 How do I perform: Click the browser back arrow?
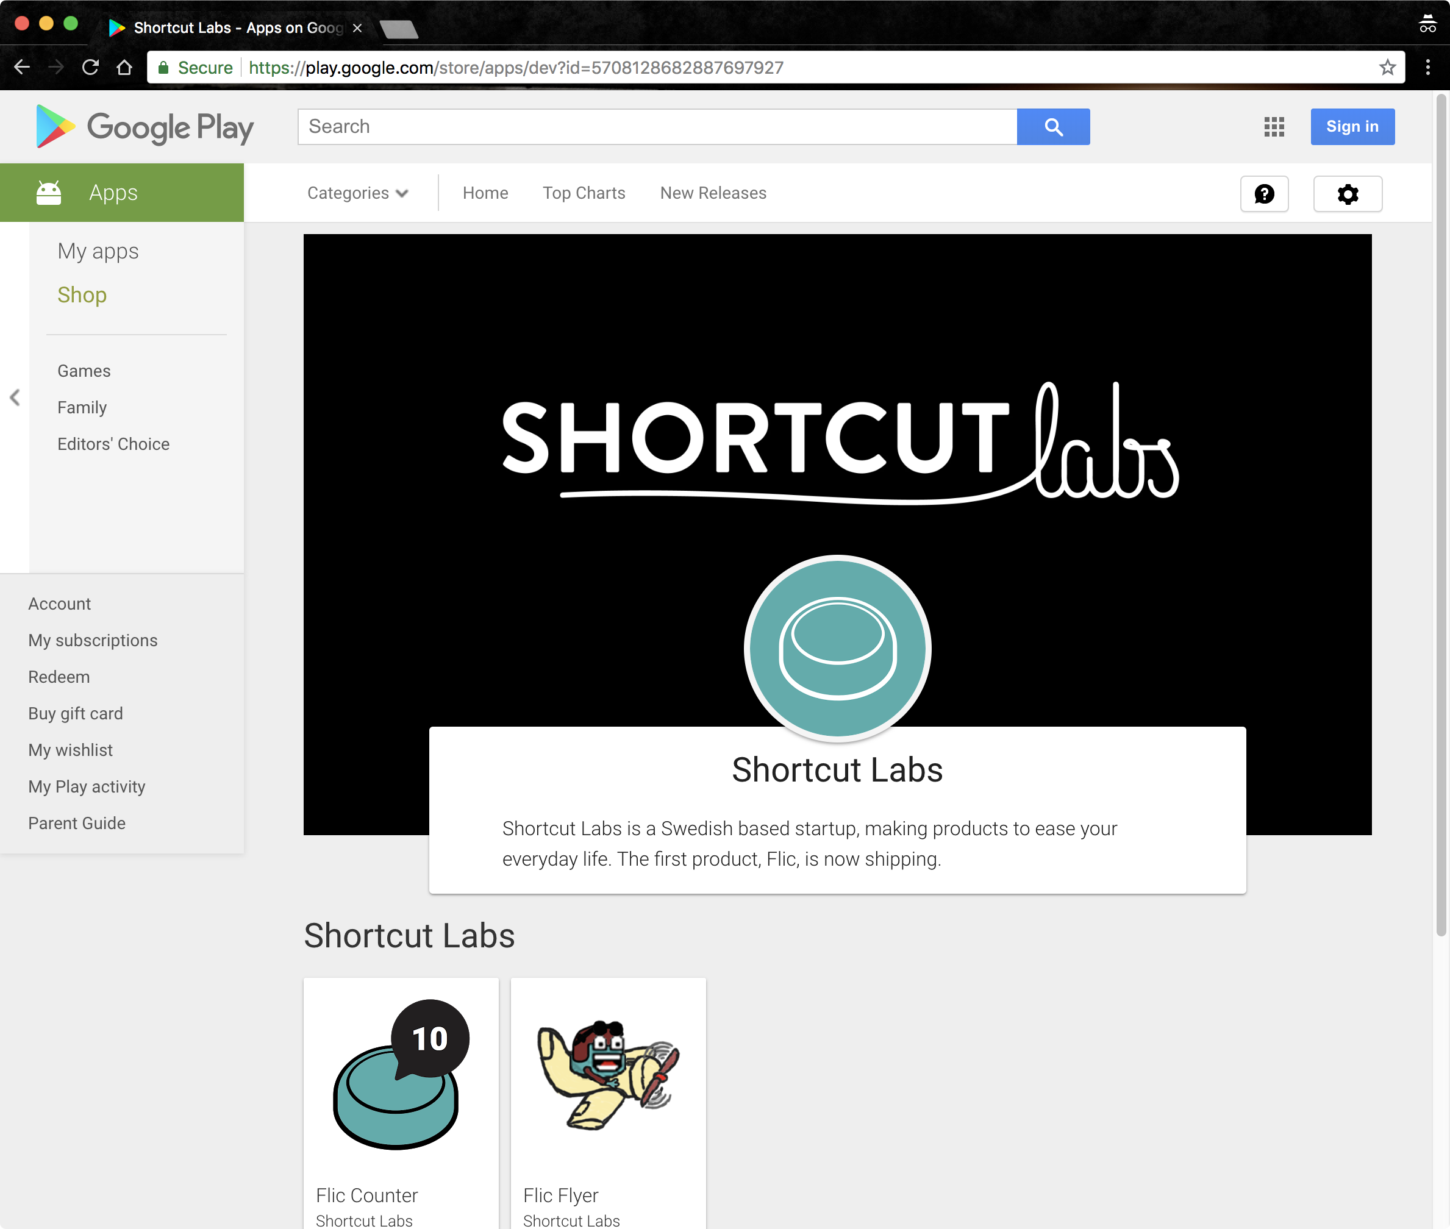pos(23,68)
